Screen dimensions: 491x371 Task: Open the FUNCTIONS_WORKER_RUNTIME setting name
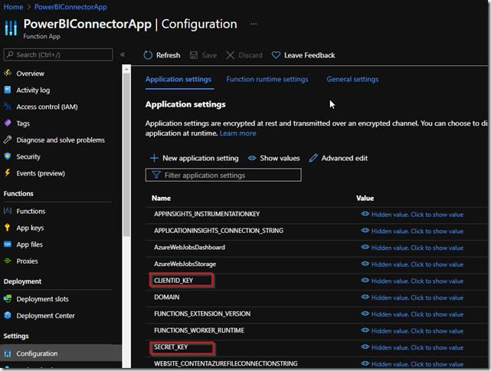click(x=199, y=330)
